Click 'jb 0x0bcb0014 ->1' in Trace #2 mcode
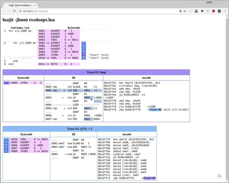Viewport: 229px width, 183px height. [126, 157]
